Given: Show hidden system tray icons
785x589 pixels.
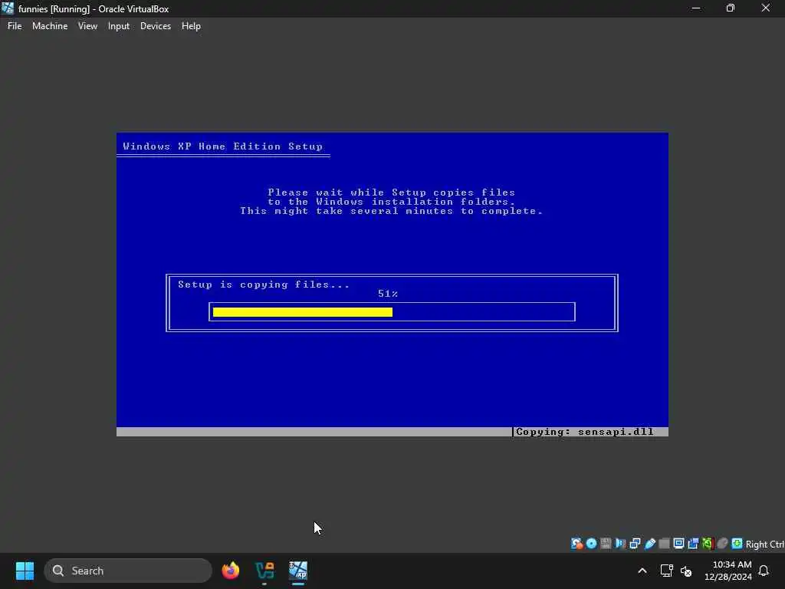Looking at the screenshot, I should click(x=642, y=571).
